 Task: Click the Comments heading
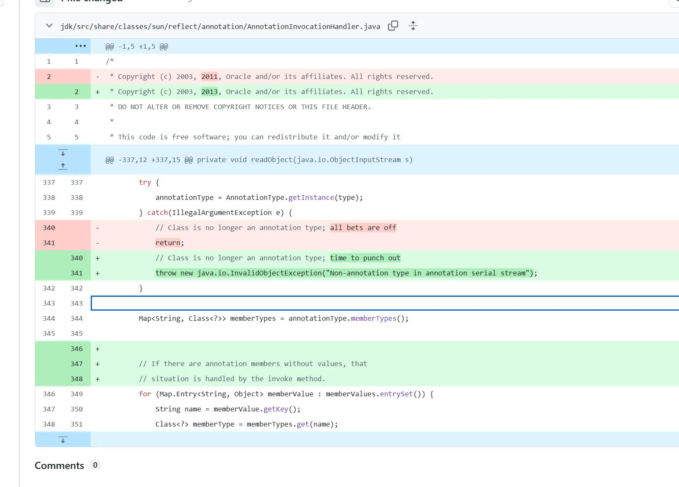59,466
